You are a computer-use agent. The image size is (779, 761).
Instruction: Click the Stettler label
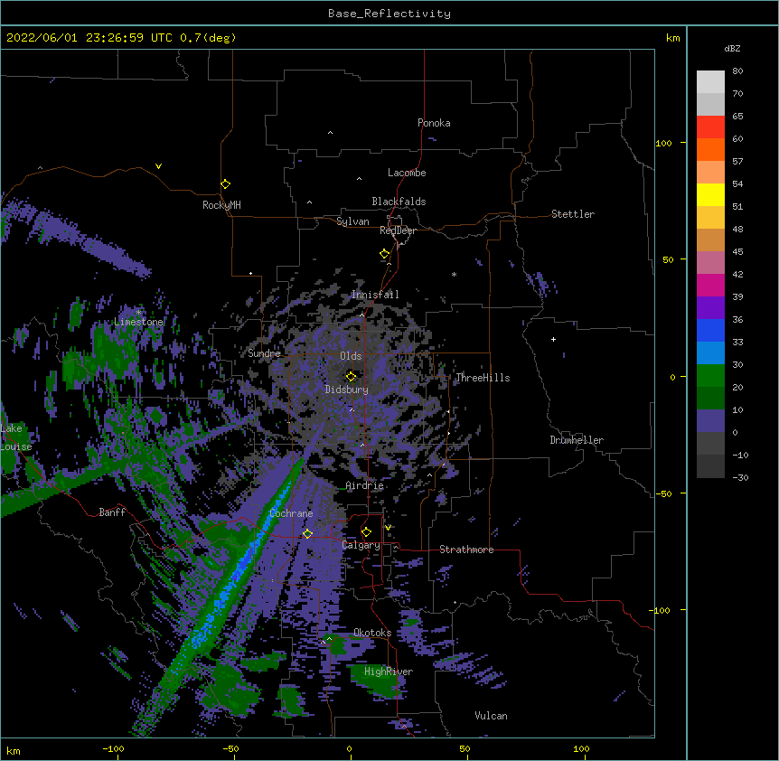pos(573,214)
